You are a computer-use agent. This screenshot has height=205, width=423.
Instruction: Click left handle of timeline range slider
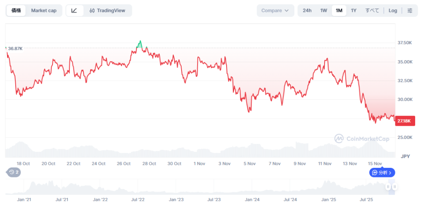pyautogui.click(x=388, y=187)
